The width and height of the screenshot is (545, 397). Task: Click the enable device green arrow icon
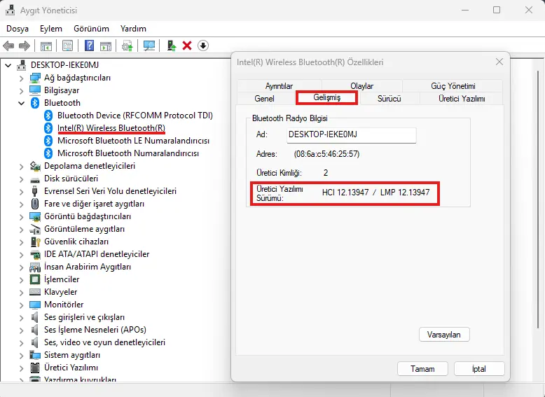point(171,46)
